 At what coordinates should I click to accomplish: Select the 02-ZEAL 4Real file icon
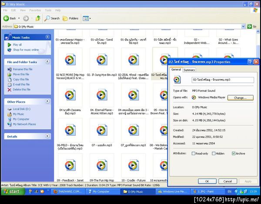[x=134, y=60]
